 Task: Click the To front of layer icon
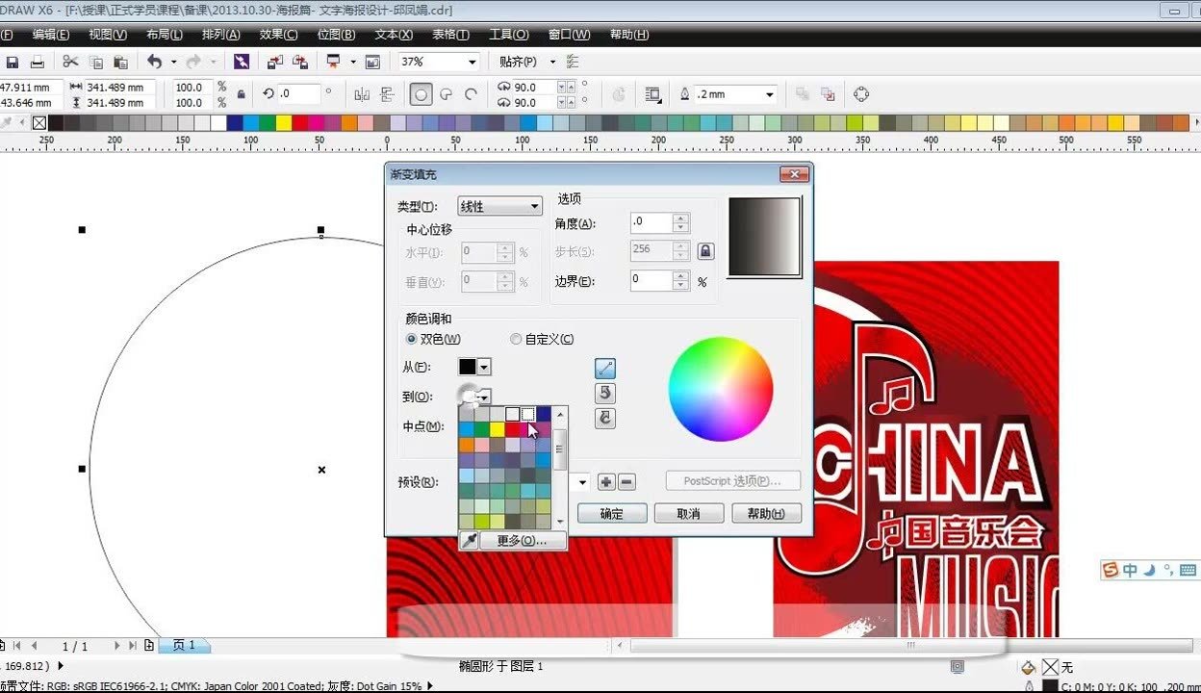(x=802, y=94)
